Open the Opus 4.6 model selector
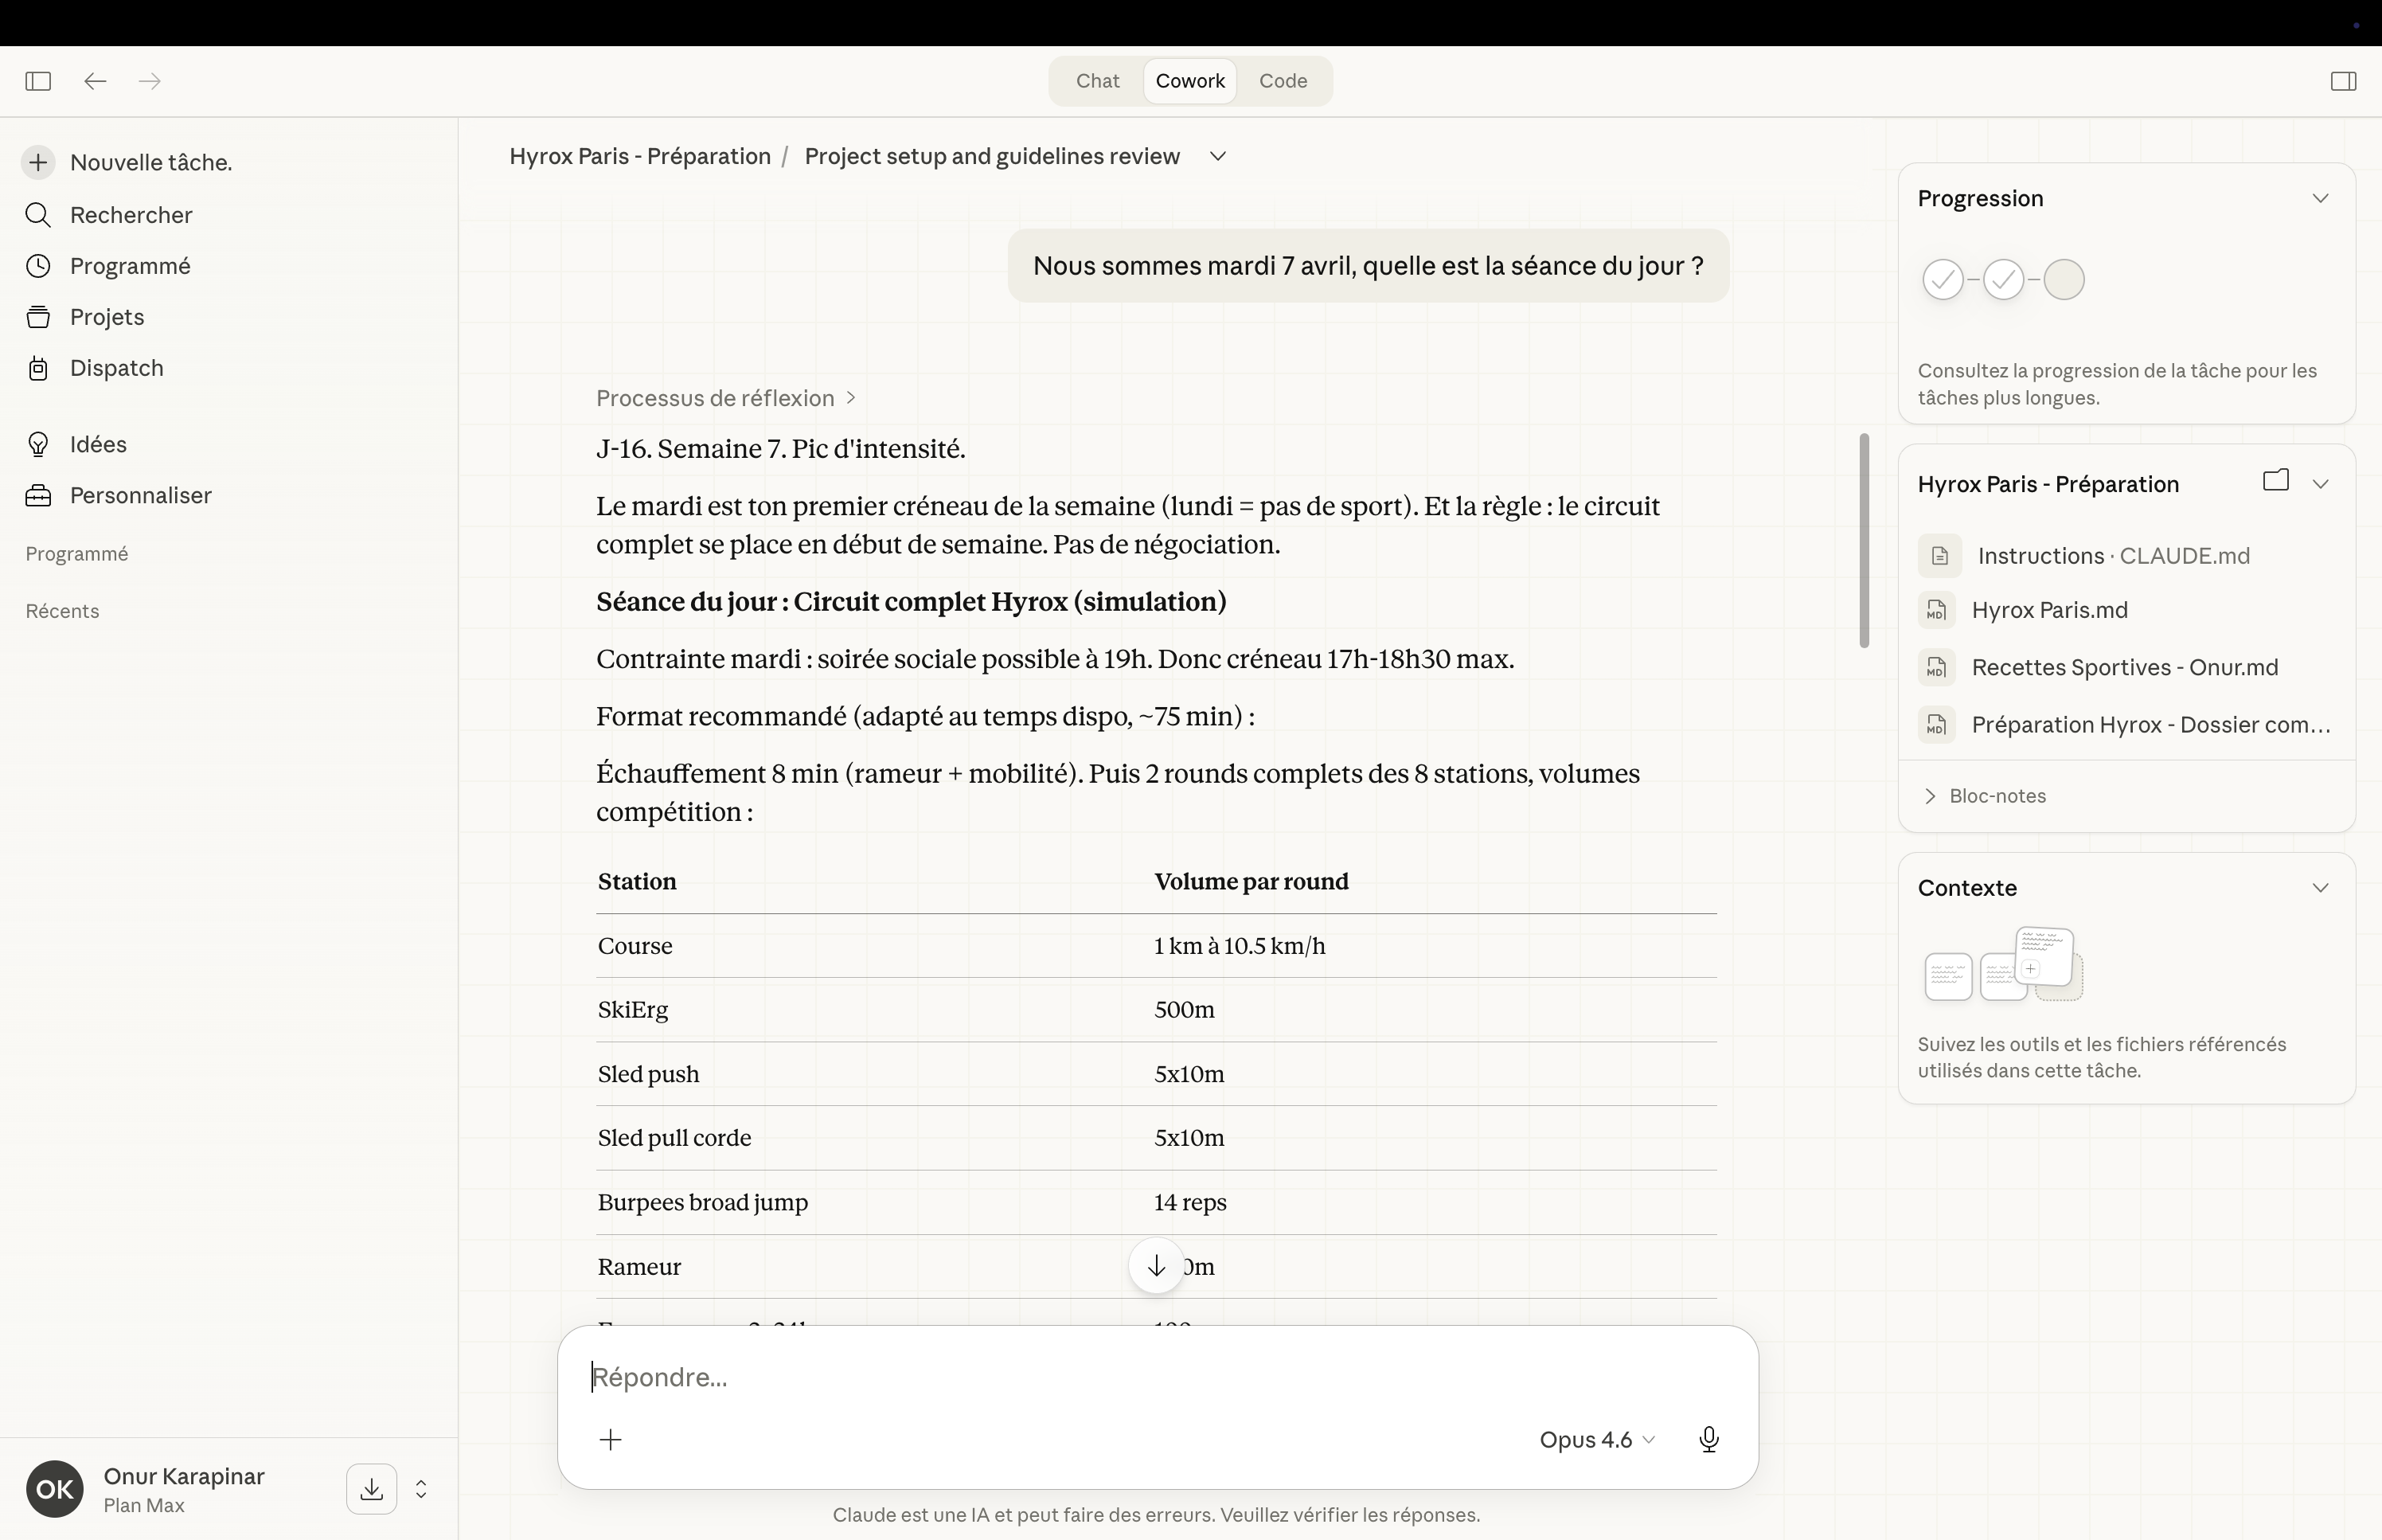The height and width of the screenshot is (1540, 2382). 1597,1439
